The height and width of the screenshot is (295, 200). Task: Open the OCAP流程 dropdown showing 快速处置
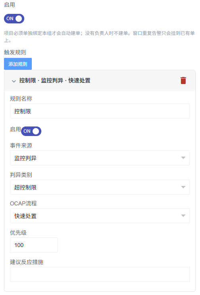coord(100,216)
